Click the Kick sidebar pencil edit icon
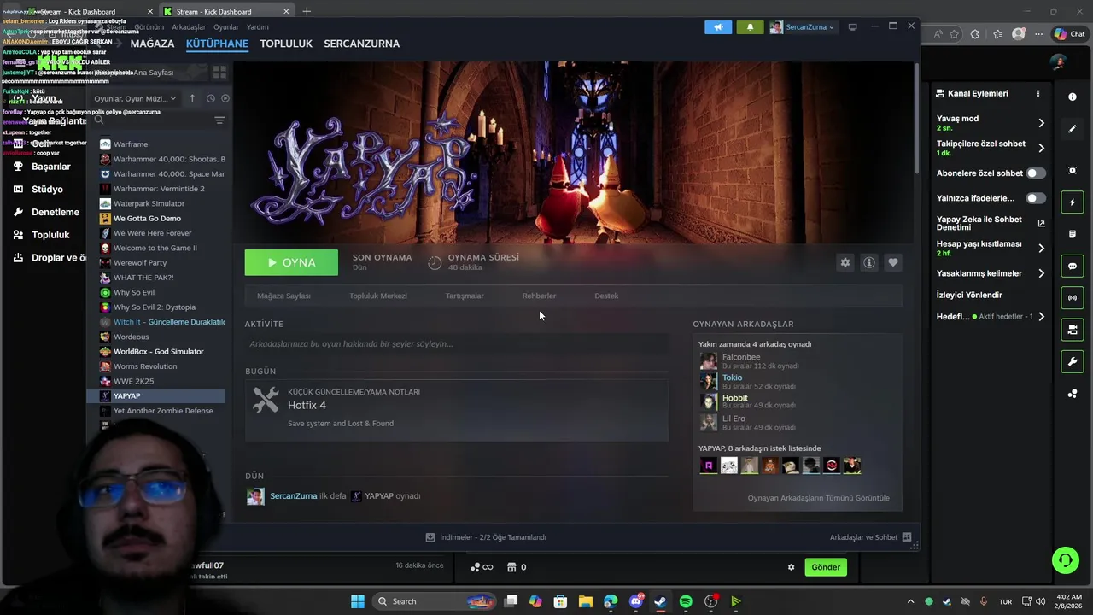Viewport: 1093px width, 615px height. [x=1073, y=129]
